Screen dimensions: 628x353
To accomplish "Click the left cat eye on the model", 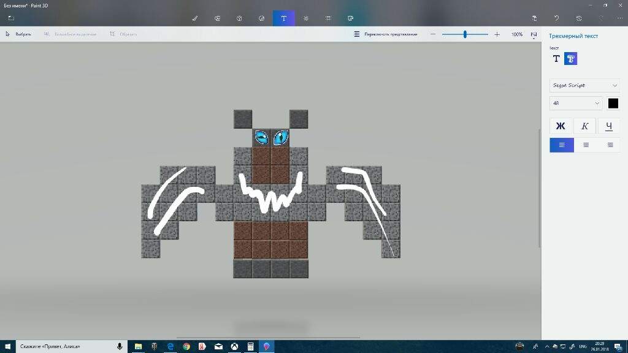I will point(261,138).
